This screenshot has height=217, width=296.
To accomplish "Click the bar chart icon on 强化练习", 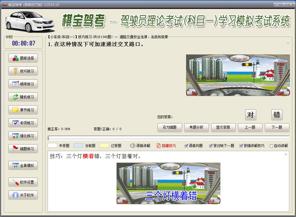I will [16, 136].
